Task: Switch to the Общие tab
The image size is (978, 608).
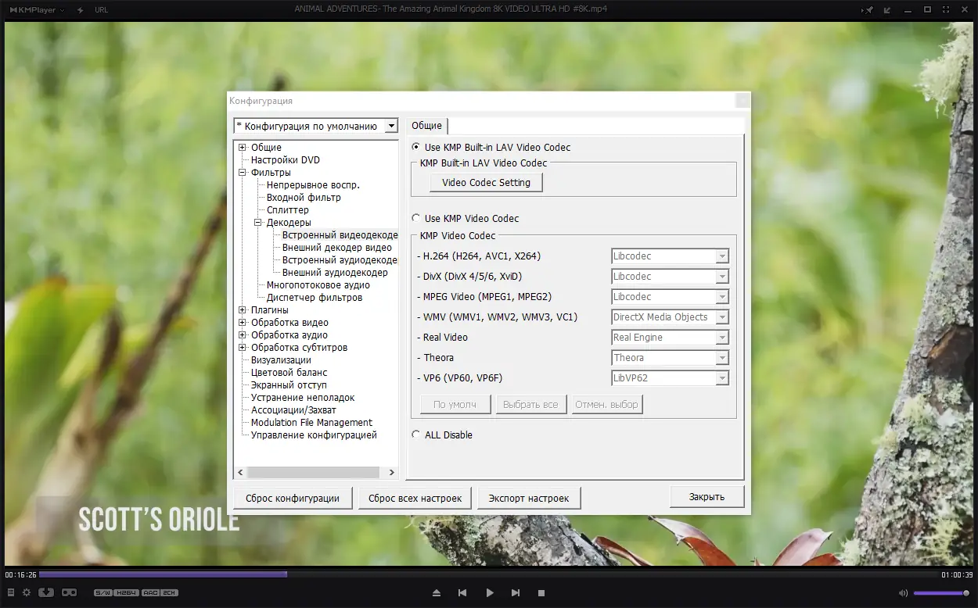Action: pos(427,126)
